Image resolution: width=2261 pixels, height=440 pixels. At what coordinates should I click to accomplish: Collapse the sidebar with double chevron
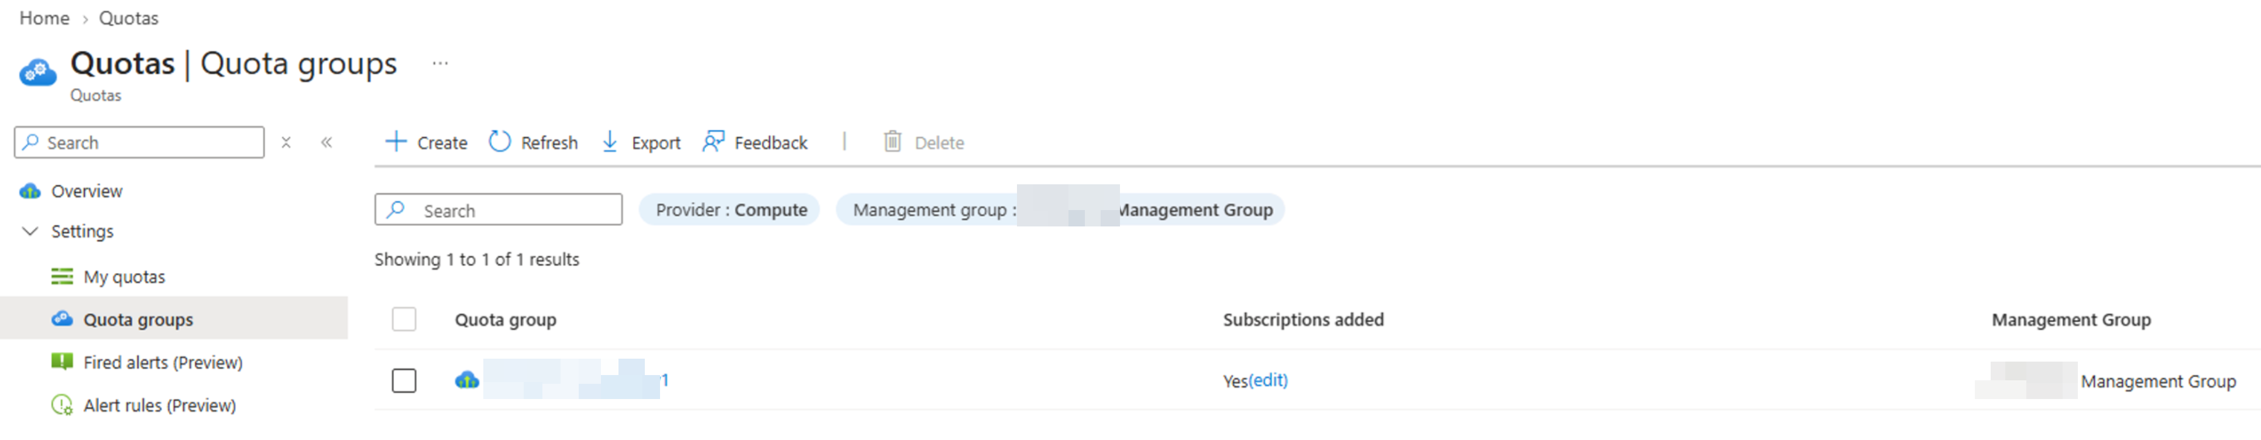(327, 142)
